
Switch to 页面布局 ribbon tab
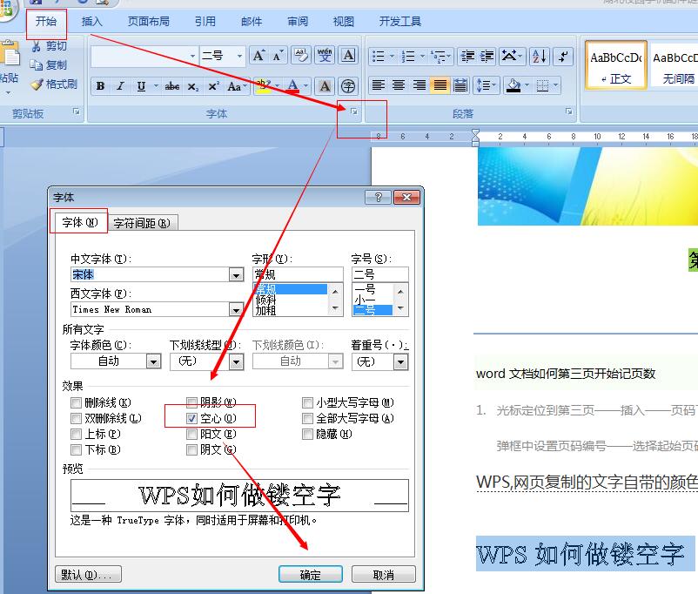point(149,22)
